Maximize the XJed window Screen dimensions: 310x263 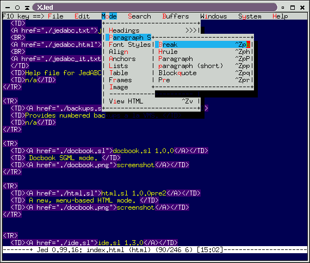tap(293, 8)
